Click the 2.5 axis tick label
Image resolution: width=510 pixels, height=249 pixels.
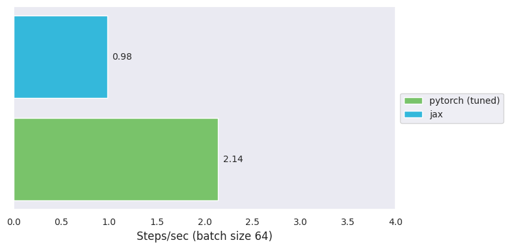point(252,222)
